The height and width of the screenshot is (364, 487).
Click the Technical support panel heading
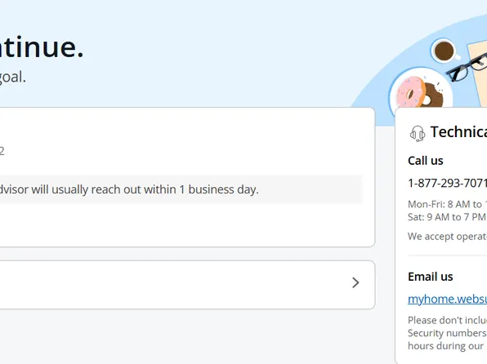click(x=458, y=132)
